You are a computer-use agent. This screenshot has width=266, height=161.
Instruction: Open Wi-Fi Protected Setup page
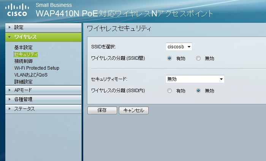pos(37,68)
